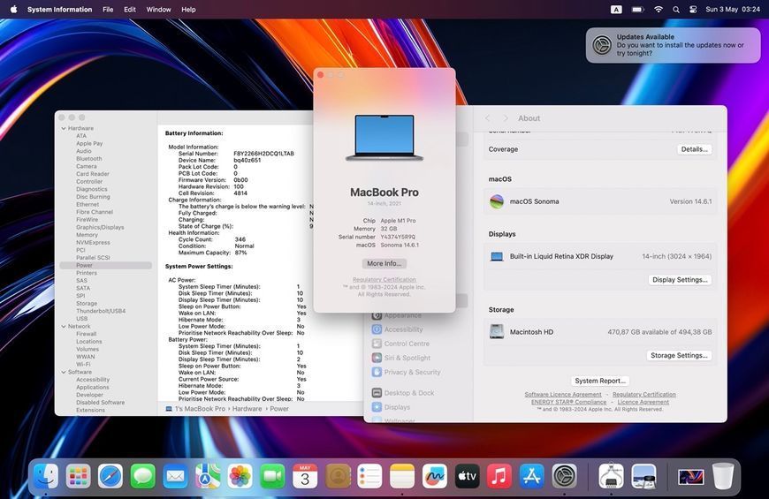Open Software Licence Agreement link

(x=562, y=394)
